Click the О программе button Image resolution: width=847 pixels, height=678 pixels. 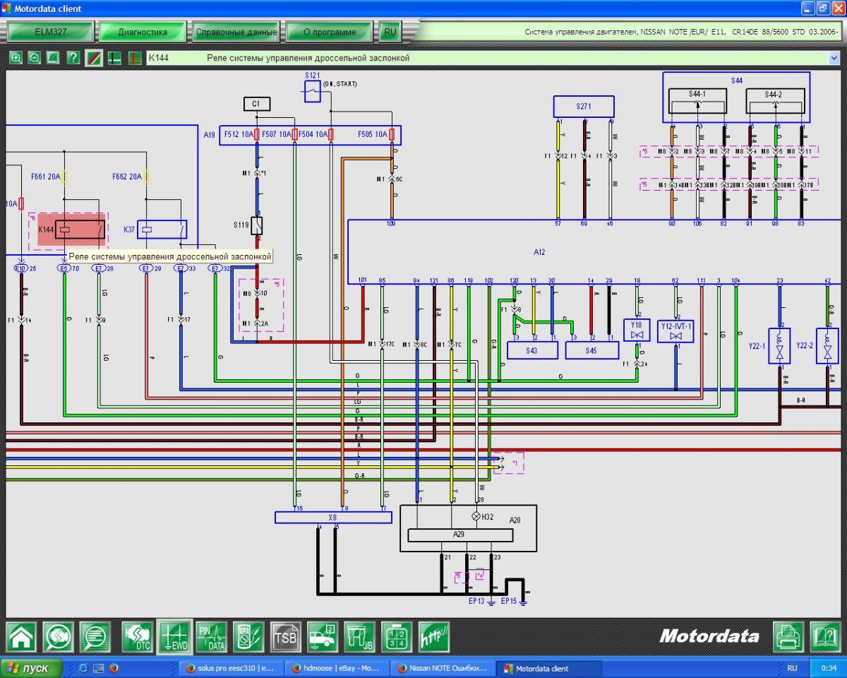click(329, 32)
